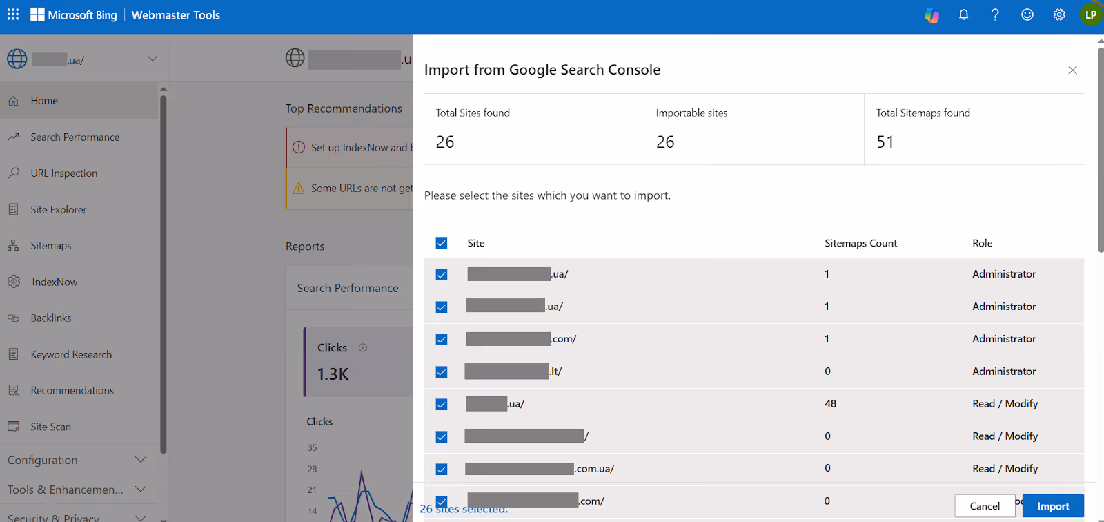Open Site Scan in sidebar
The image size is (1104, 522).
(79, 427)
